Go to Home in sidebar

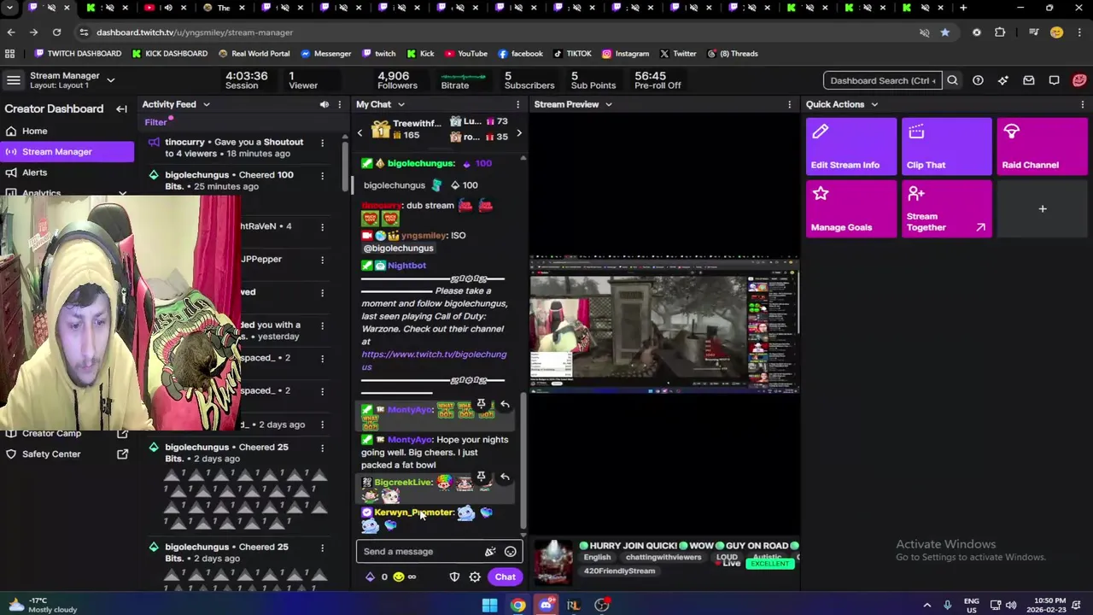pyautogui.click(x=67, y=131)
